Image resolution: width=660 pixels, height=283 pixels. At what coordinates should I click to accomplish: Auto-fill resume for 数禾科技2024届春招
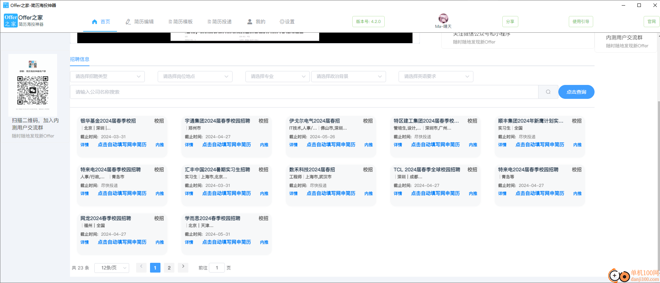[331, 194]
